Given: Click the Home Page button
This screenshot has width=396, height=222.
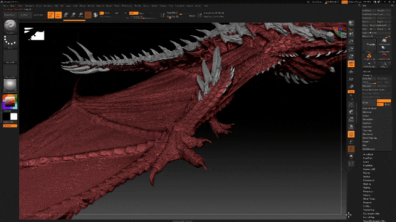Looking at the screenshot, I should [x=9, y=15].
